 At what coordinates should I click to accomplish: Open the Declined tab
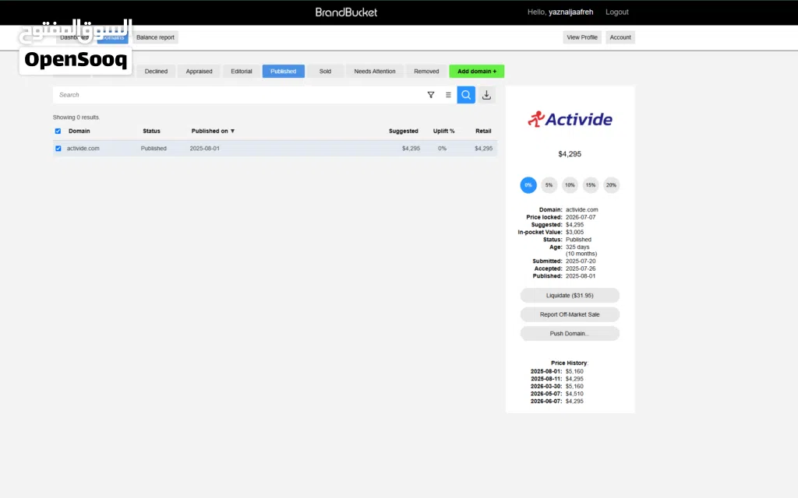click(x=156, y=71)
